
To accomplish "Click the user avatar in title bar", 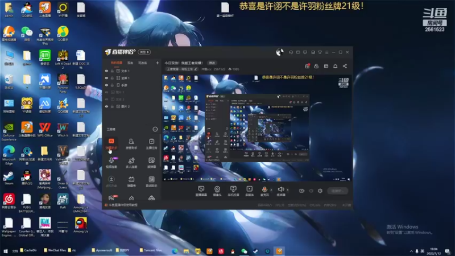I will pos(279,52).
